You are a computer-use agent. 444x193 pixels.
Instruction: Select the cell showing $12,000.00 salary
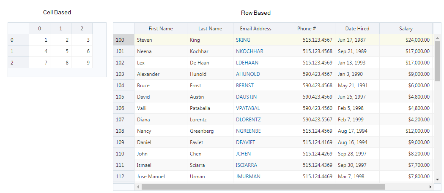(x=406, y=131)
